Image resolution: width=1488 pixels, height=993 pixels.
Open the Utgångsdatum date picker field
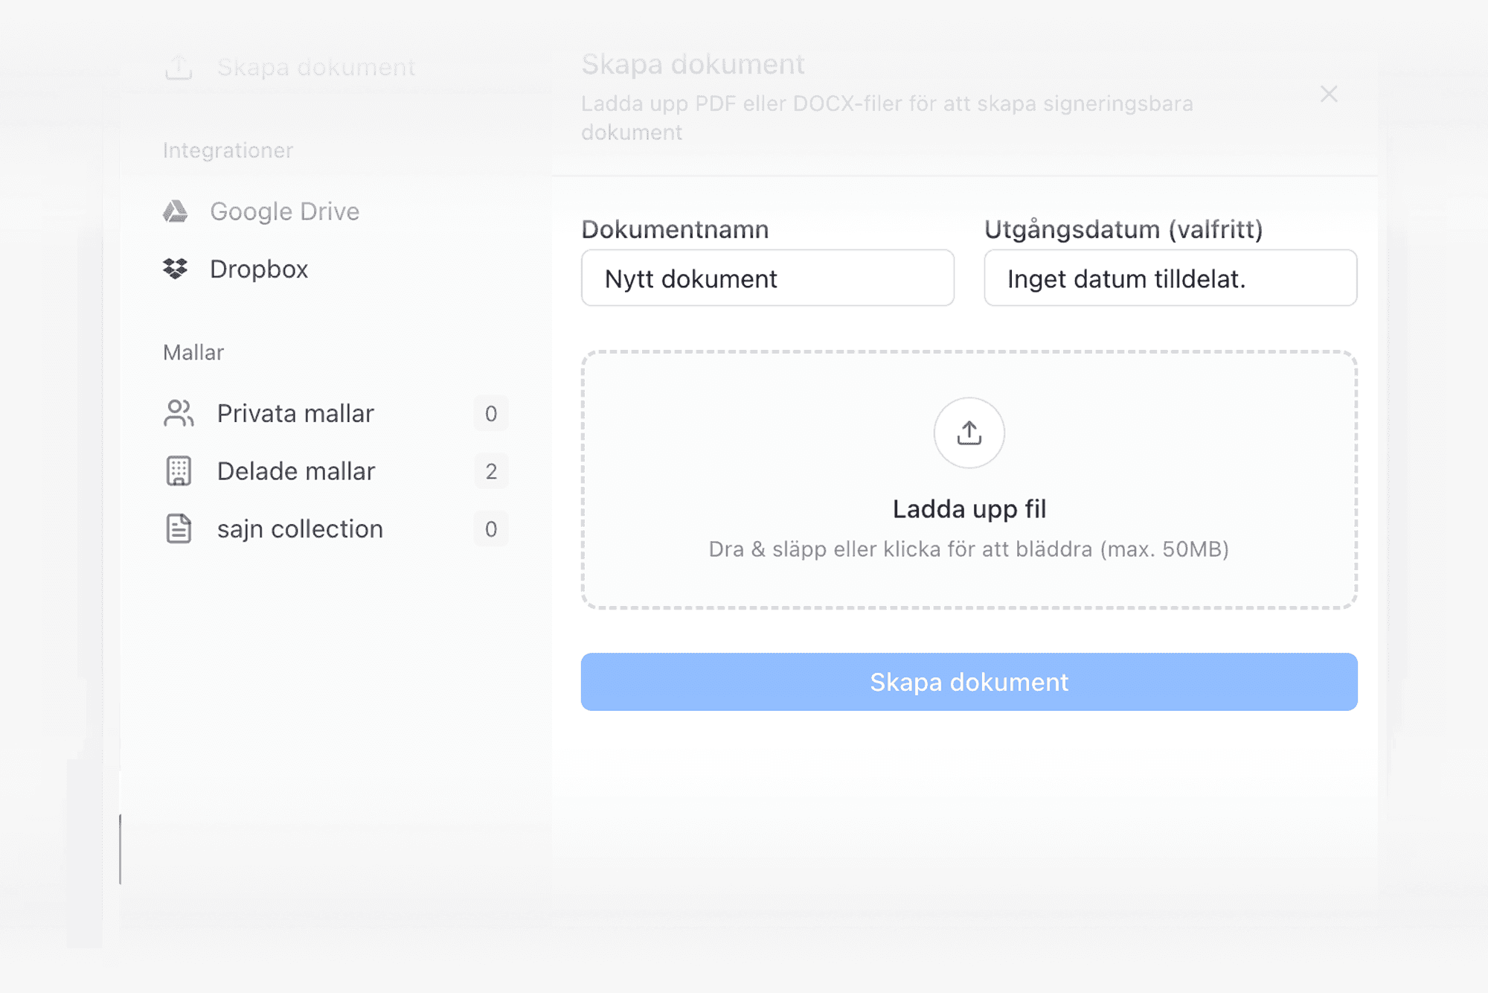tap(1170, 278)
